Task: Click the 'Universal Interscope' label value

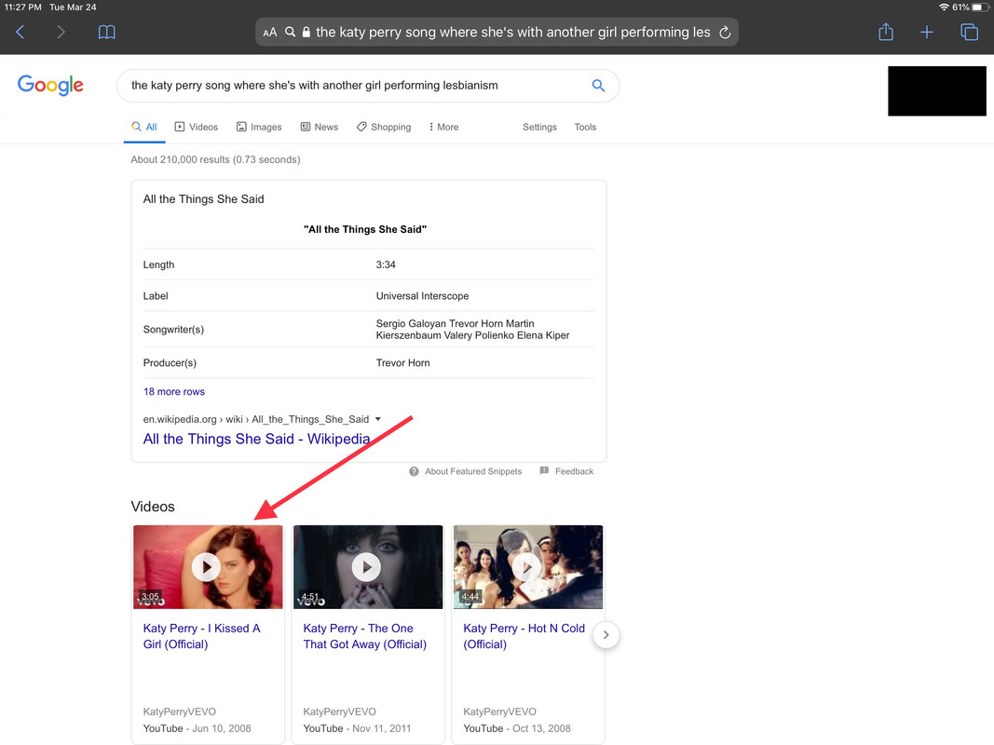Action: 422,296
